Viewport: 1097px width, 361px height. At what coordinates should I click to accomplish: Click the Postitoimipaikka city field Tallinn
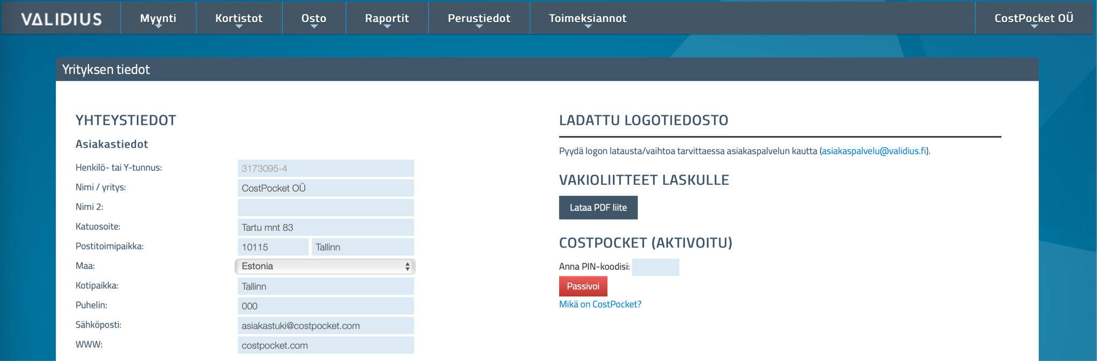[363, 247]
